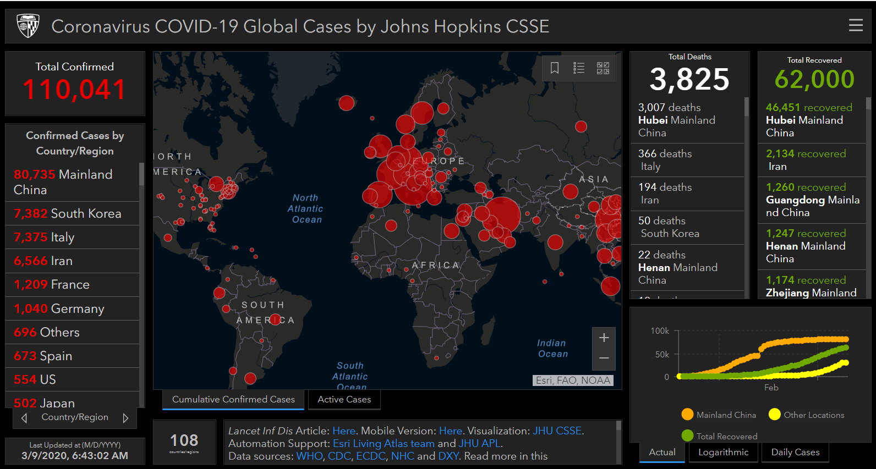The height and width of the screenshot is (469, 876).
Task: Click '194 deaths Iran' entry
Action: [687, 194]
